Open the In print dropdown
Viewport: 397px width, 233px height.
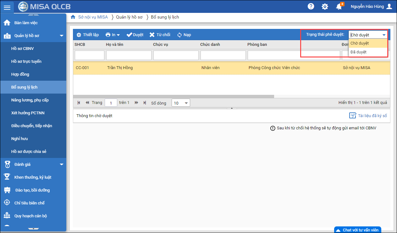click(113, 35)
